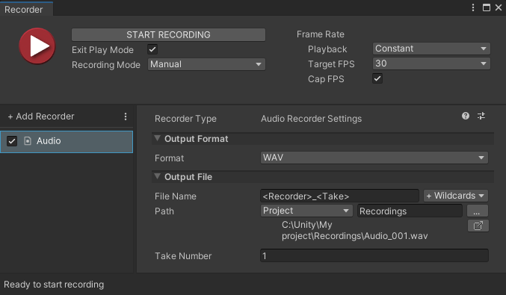The image size is (506, 295).
Task: Open the Target FPS 30 dropdown
Action: click(431, 63)
